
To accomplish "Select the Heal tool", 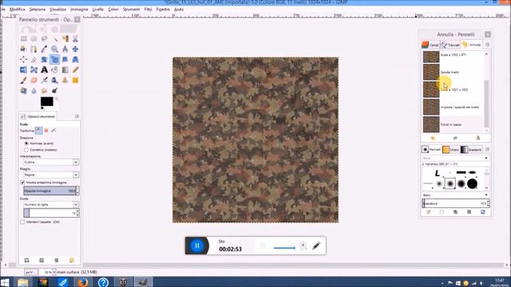I will tap(75, 80).
